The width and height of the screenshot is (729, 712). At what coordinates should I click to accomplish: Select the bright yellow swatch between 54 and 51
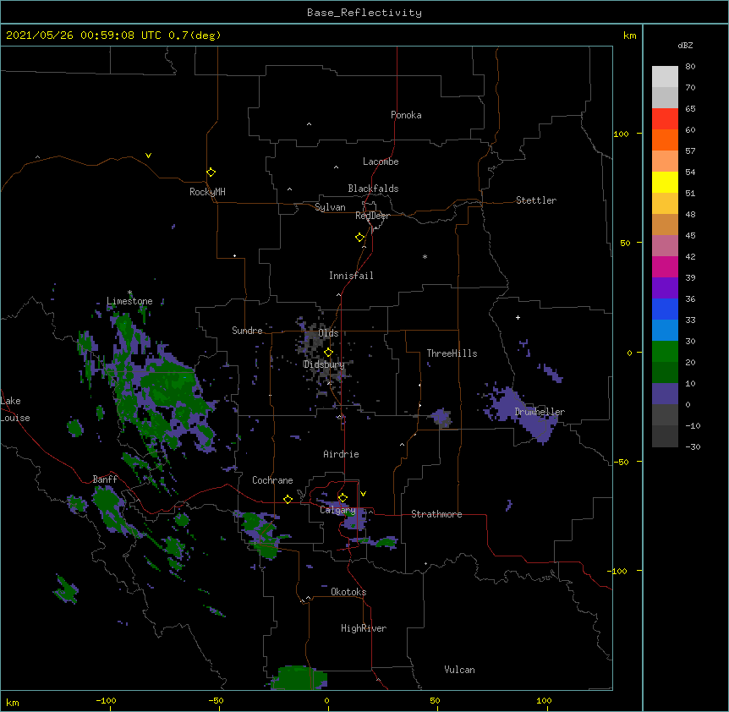coord(665,182)
